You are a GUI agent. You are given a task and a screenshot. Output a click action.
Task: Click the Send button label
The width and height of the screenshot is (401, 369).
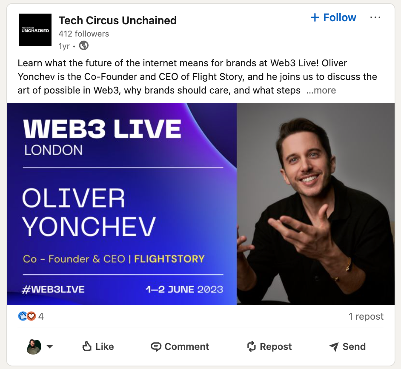click(x=354, y=346)
